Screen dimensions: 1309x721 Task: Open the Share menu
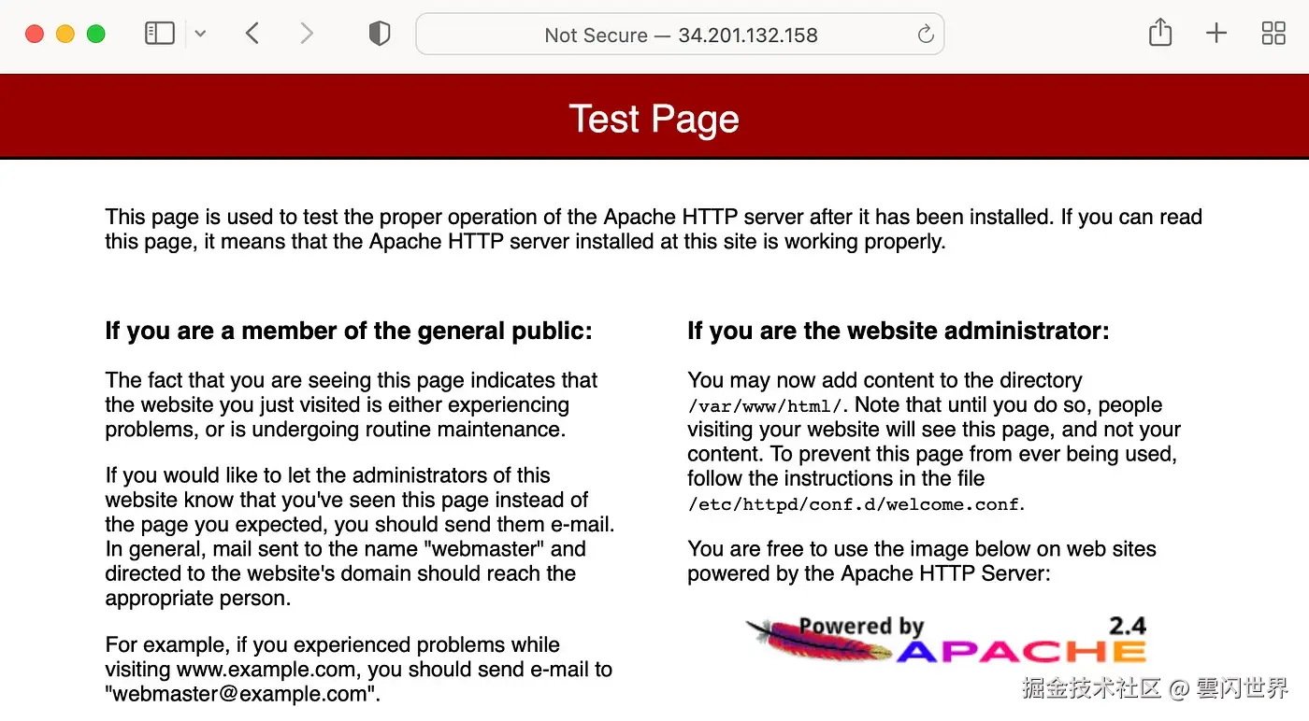point(1159,34)
